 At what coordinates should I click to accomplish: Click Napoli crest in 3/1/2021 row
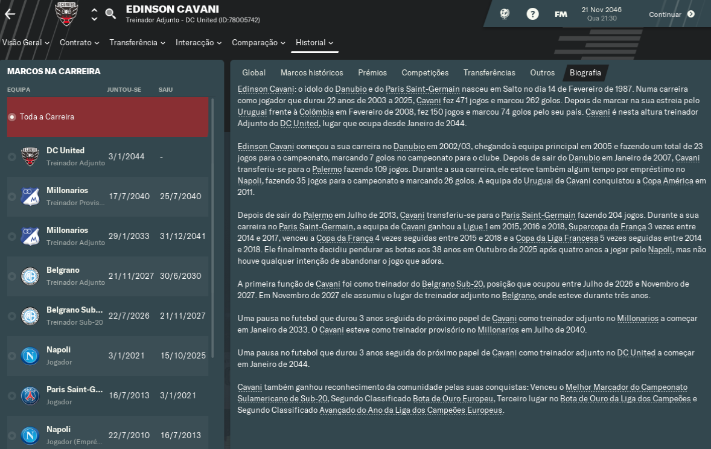tap(30, 356)
